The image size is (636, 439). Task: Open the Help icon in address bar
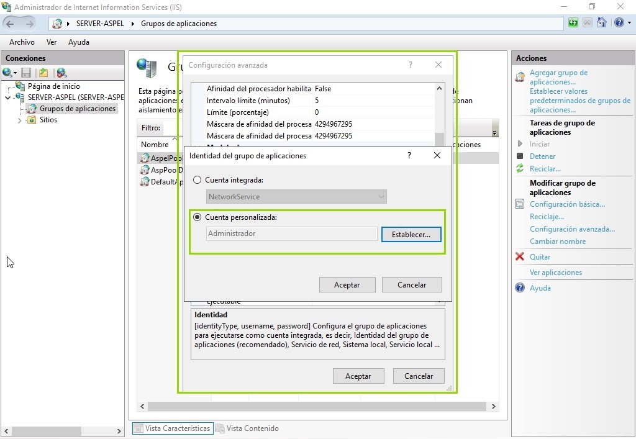pos(619,23)
